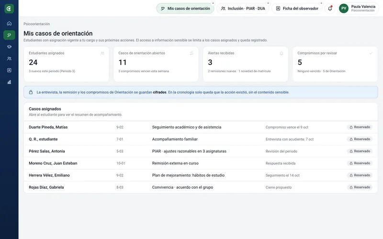383x239 pixels.
Task: Click Reservado badge for Rojas Díaz
Action: tap(360, 187)
